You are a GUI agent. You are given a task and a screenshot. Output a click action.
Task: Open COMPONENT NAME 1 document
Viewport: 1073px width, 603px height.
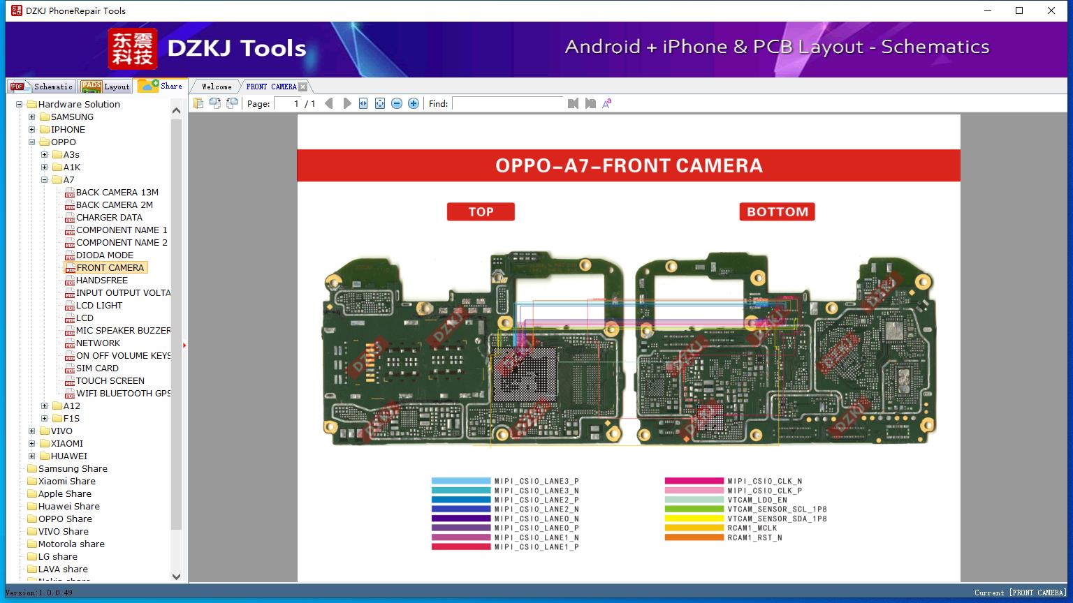tap(122, 230)
